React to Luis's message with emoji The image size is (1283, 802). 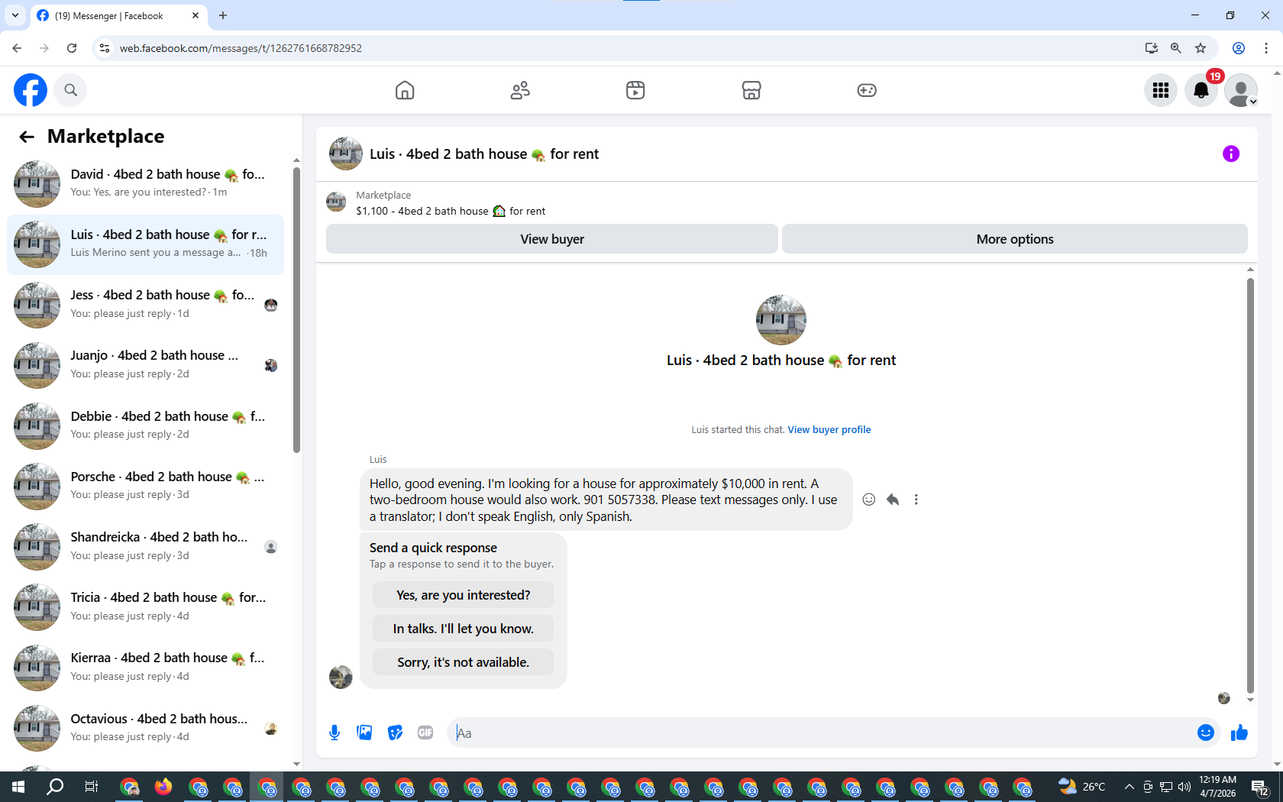[x=869, y=500]
